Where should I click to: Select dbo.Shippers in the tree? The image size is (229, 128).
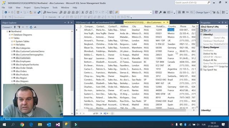(22, 81)
